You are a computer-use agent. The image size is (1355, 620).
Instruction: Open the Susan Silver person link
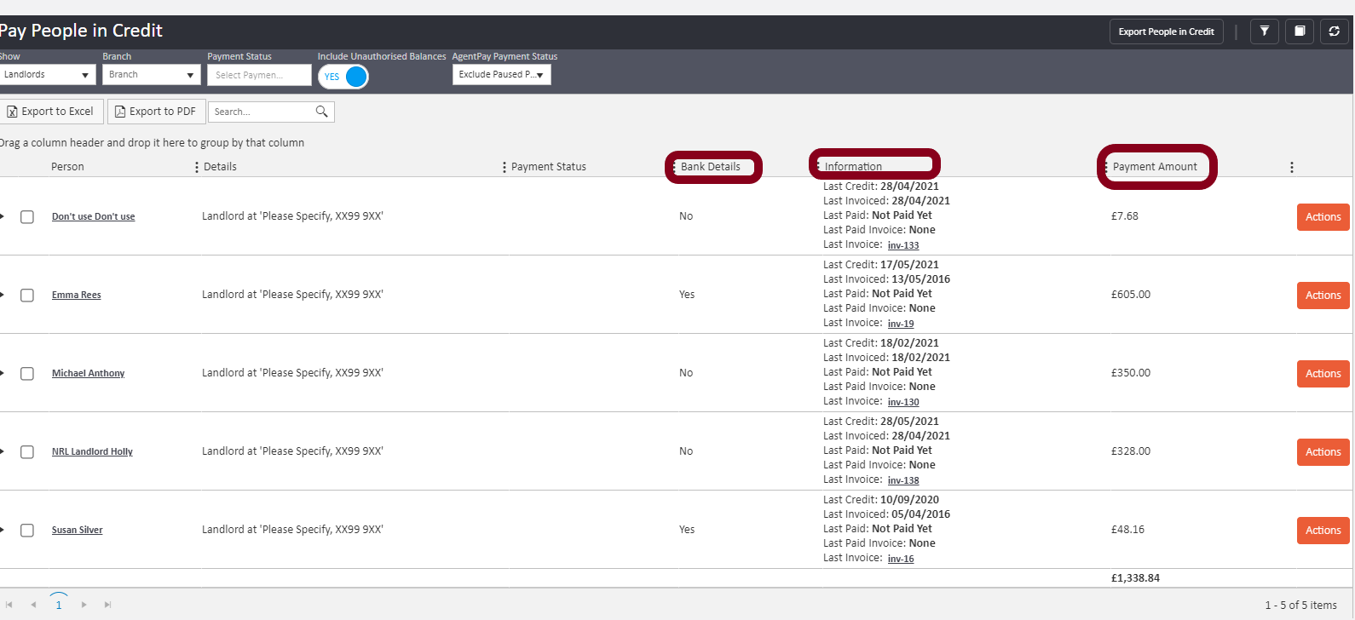coord(77,530)
